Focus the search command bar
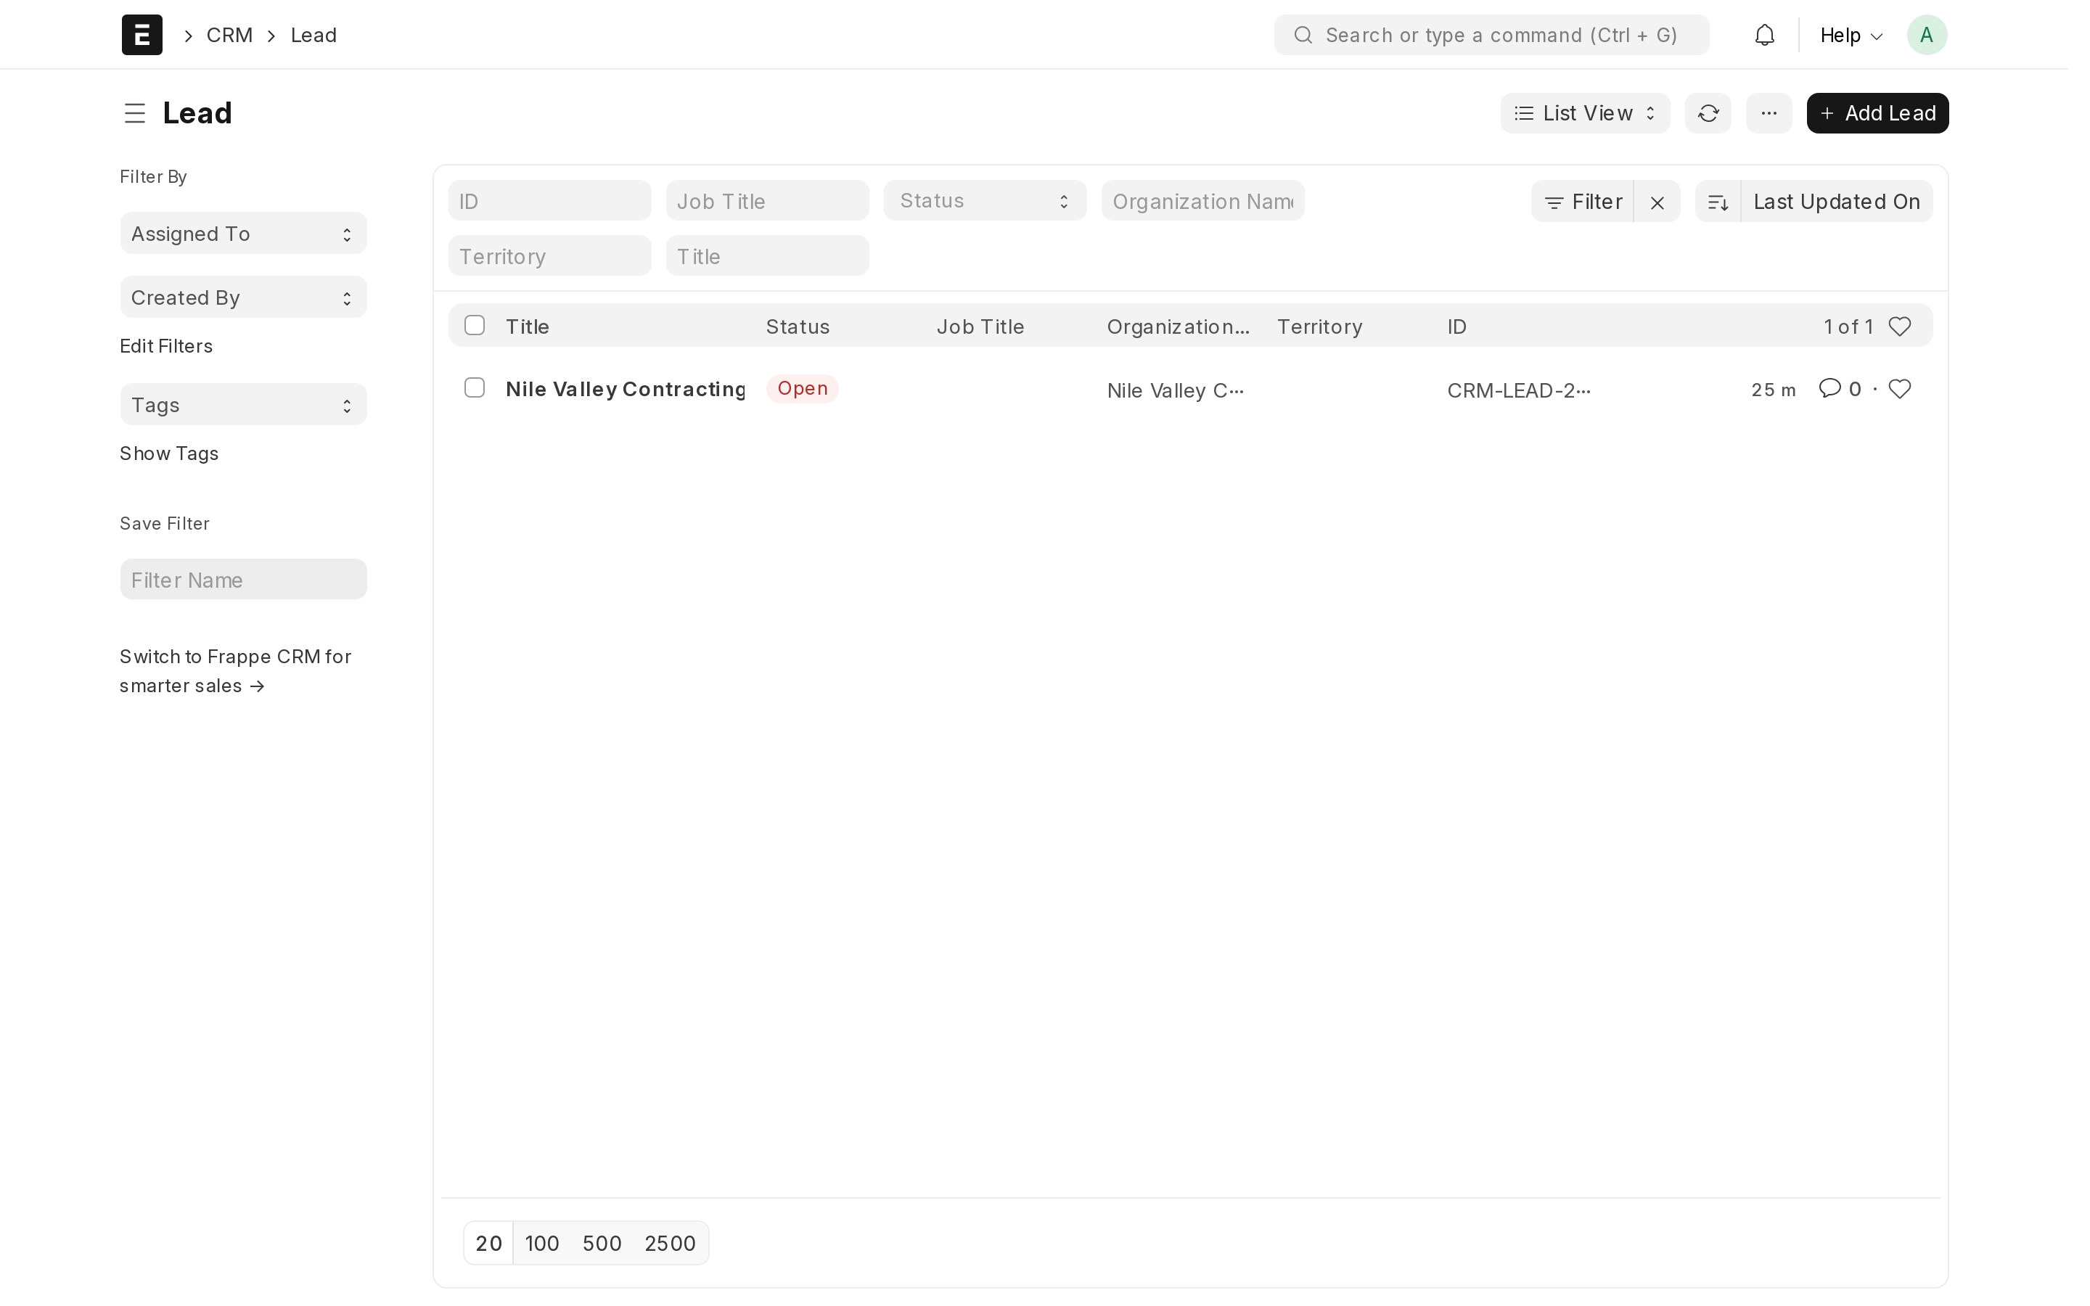 (1491, 36)
